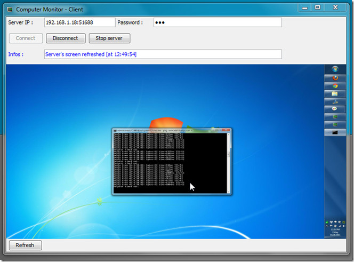Click the Infos status text box

(x=163, y=54)
